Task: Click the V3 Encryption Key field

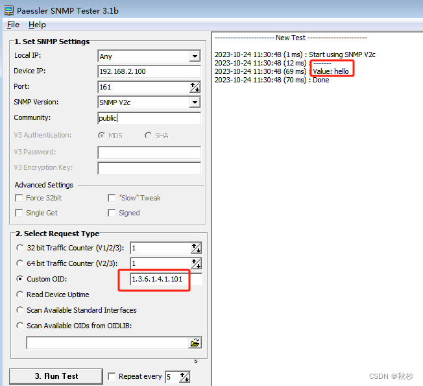Action: 149,168
